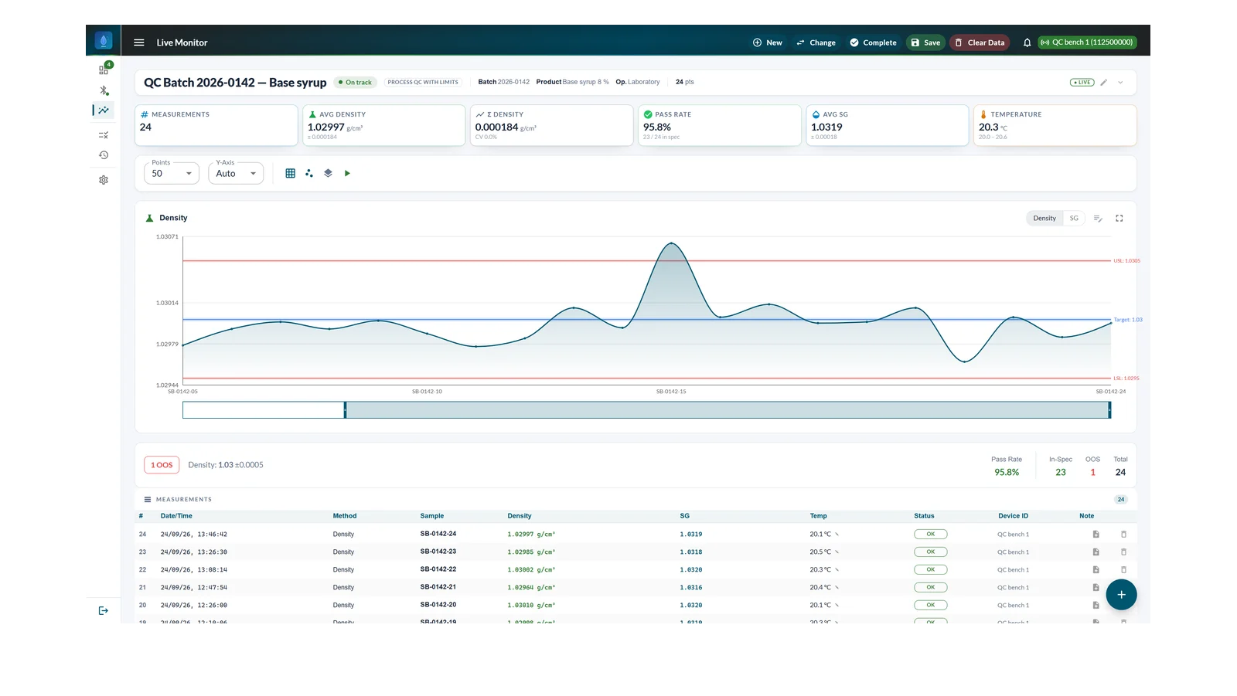Open settings gear in sidebar
The height and width of the screenshot is (696, 1237).
point(104,180)
